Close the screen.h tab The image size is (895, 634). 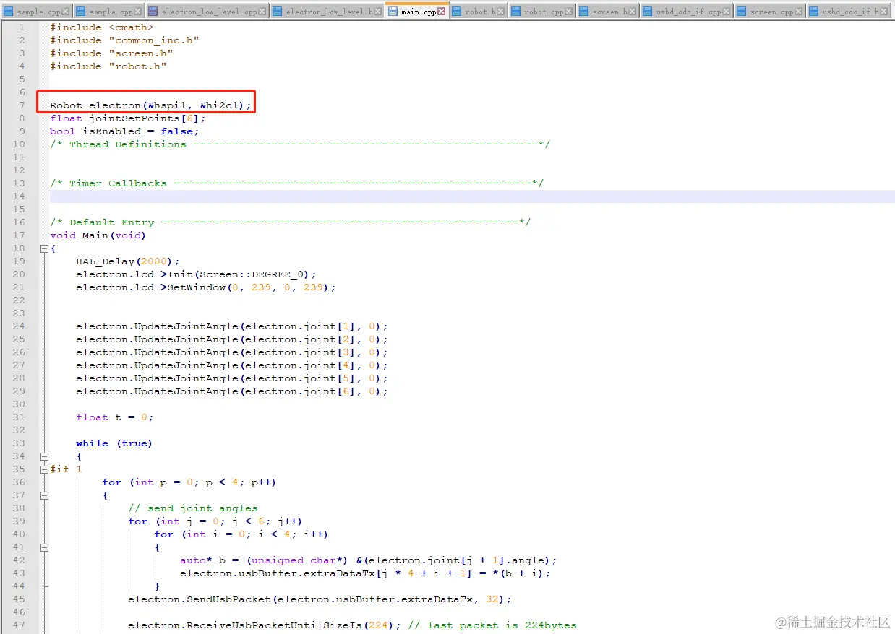633,12
